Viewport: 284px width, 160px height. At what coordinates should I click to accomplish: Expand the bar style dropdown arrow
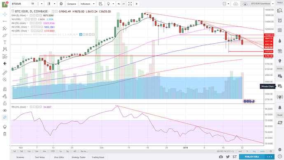(54, 4)
